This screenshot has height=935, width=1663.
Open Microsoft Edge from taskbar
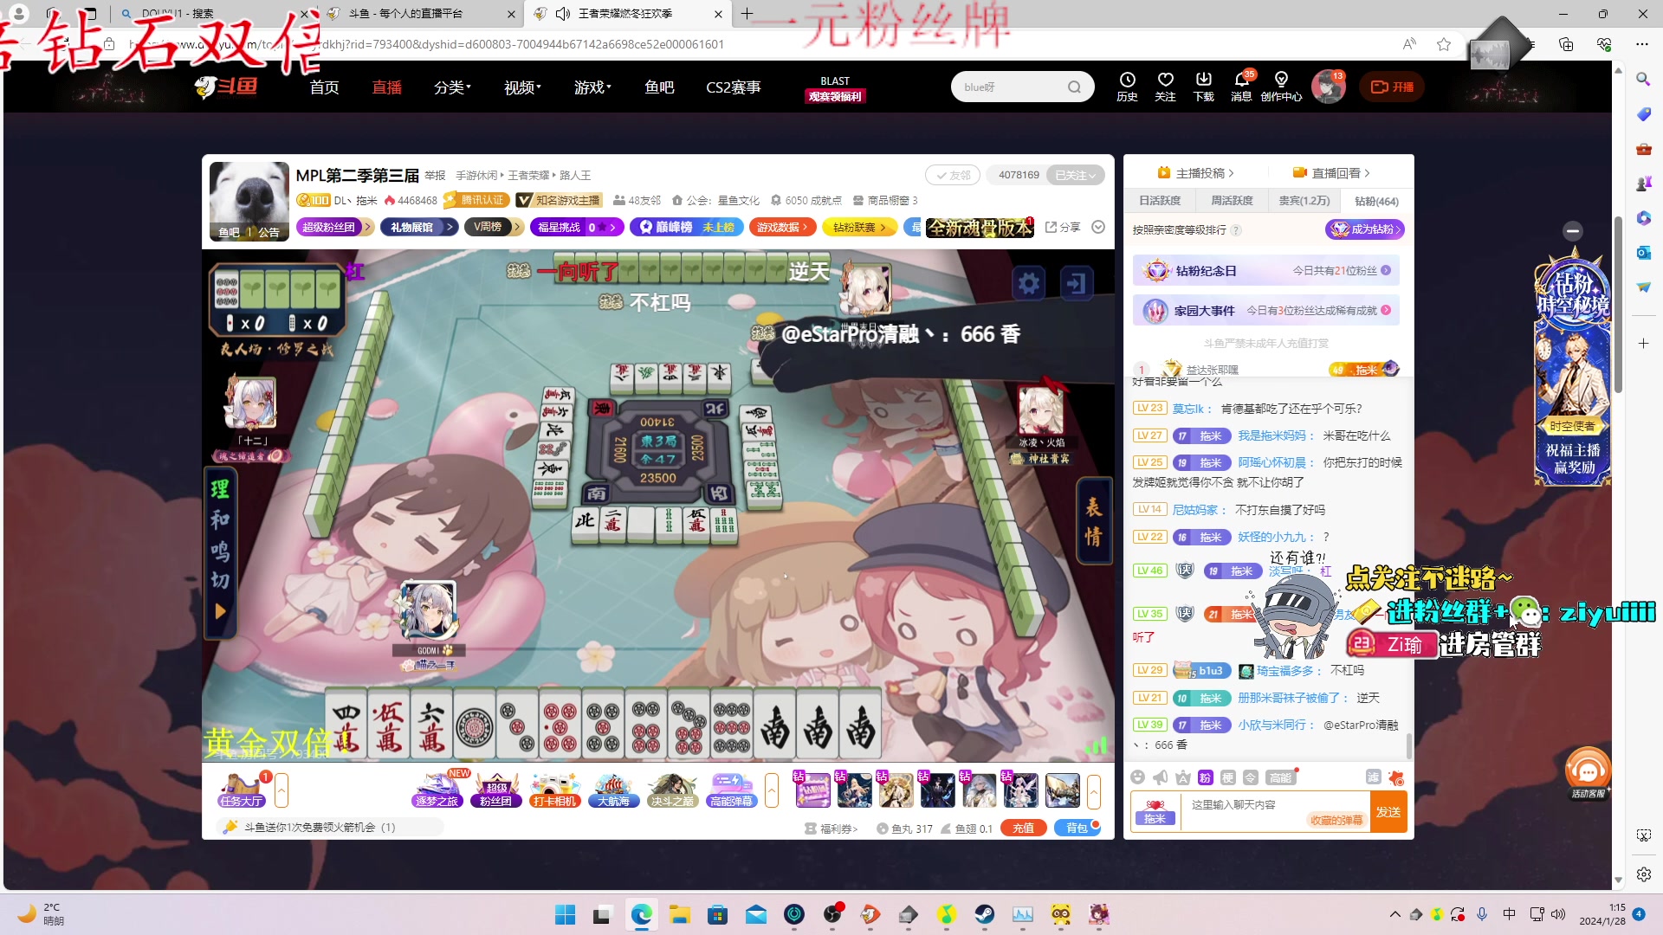pyautogui.click(x=641, y=914)
